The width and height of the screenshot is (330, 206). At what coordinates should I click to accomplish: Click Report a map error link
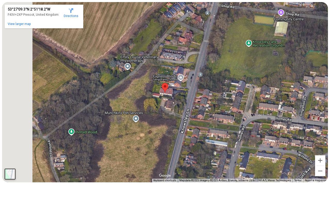pyautogui.click(x=316, y=181)
